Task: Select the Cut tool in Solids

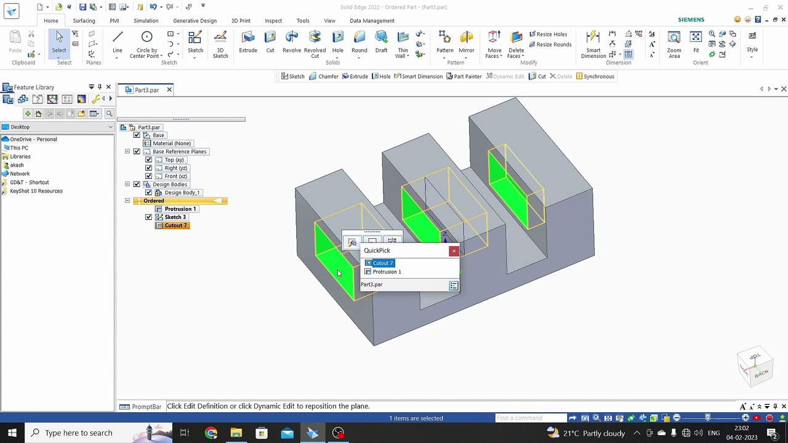Action: point(270,41)
